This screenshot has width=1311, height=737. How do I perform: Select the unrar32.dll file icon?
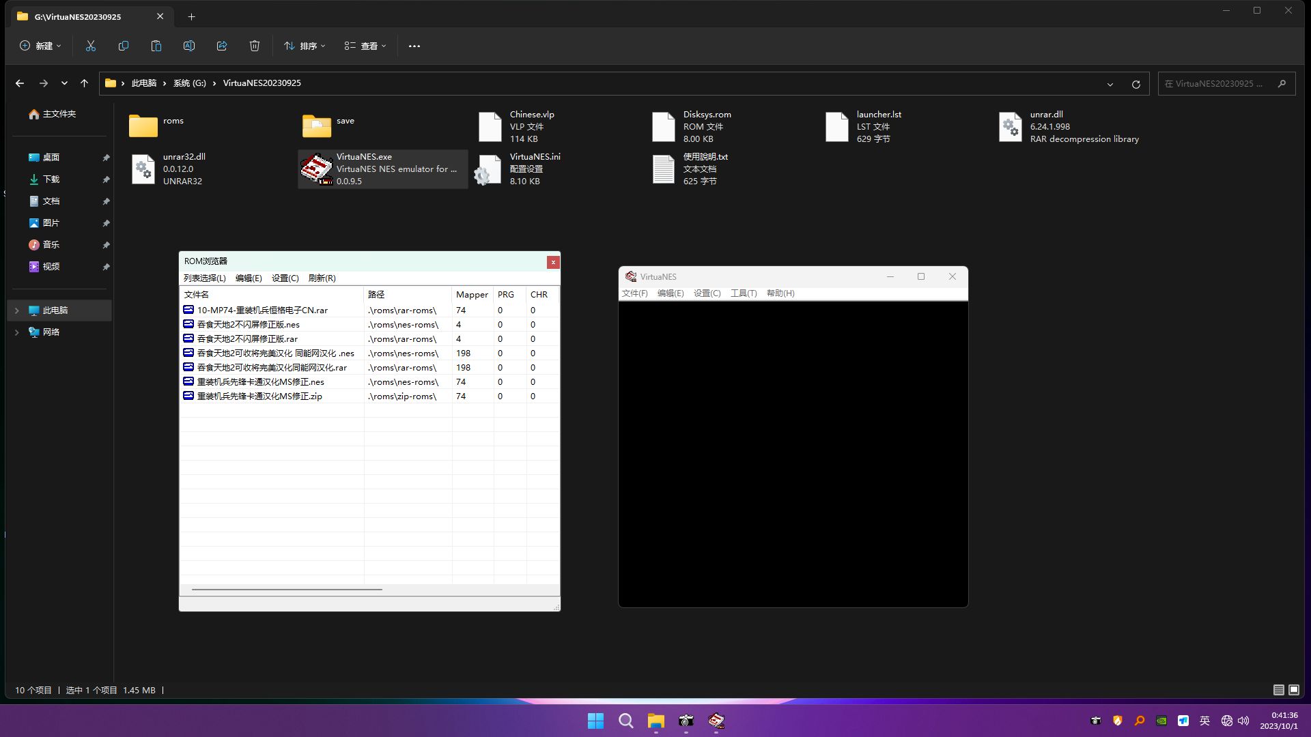click(x=143, y=169)
